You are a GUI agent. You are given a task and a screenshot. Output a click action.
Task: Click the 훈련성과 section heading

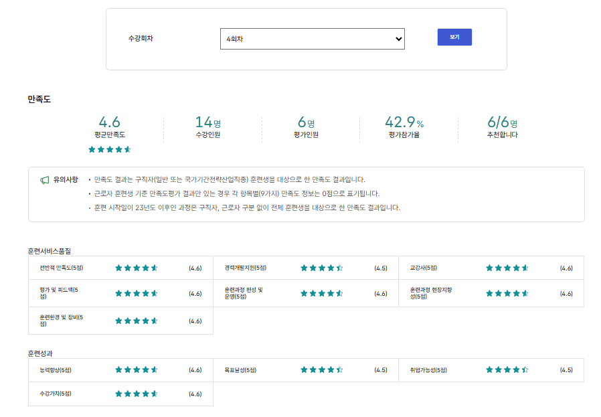[x=40, y=353]
